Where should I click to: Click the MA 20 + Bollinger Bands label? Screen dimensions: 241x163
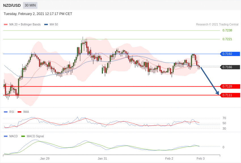(x=25, y=24)
